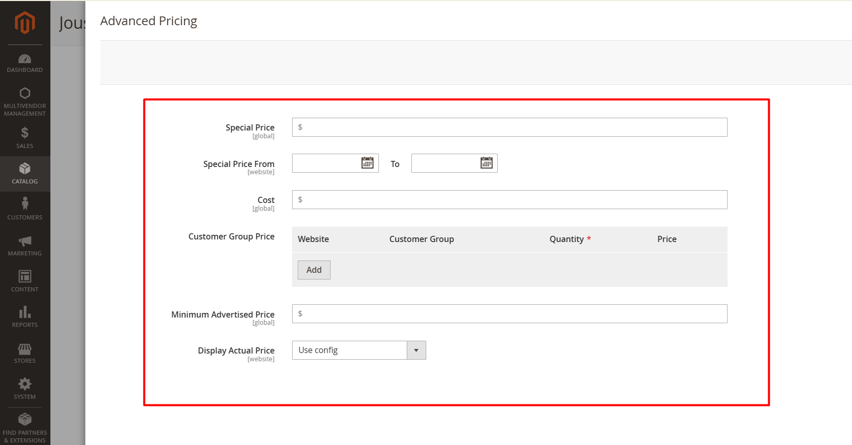Open the Reports bar chart icon
Viewport: 852px width, 445px height.
click(x=25, y=312)
